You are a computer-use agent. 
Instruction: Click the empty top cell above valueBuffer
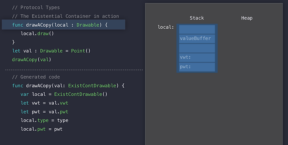197,29
